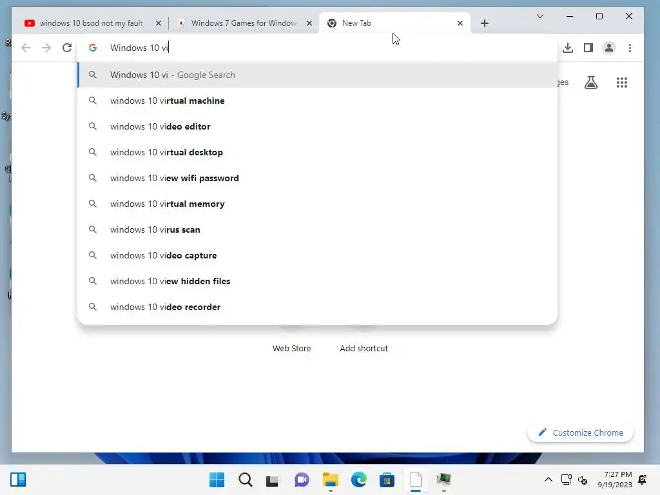Image resolution: width=660 pixels, height=495 pixels.
Task: Open File Explorer from the taskbar
Action: 331,480
